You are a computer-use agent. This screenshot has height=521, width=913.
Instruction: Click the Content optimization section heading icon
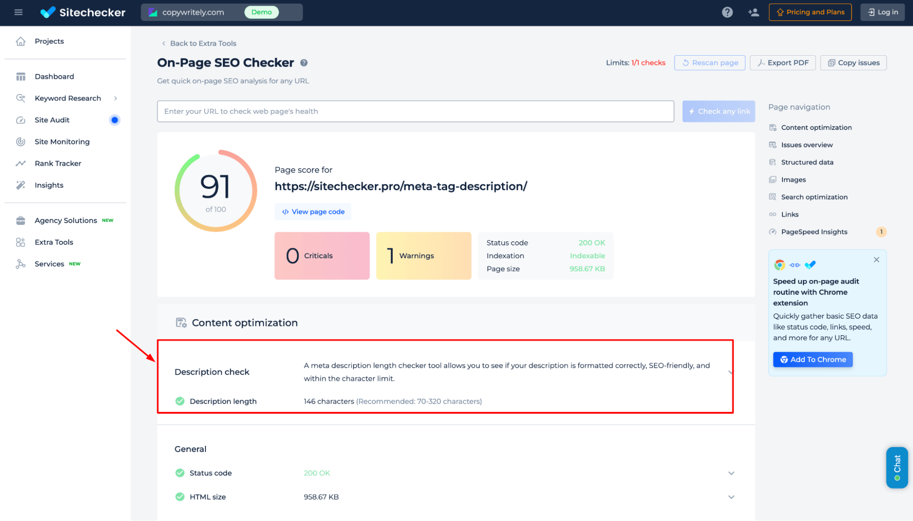pyautogui.click(x=181, y=323)
